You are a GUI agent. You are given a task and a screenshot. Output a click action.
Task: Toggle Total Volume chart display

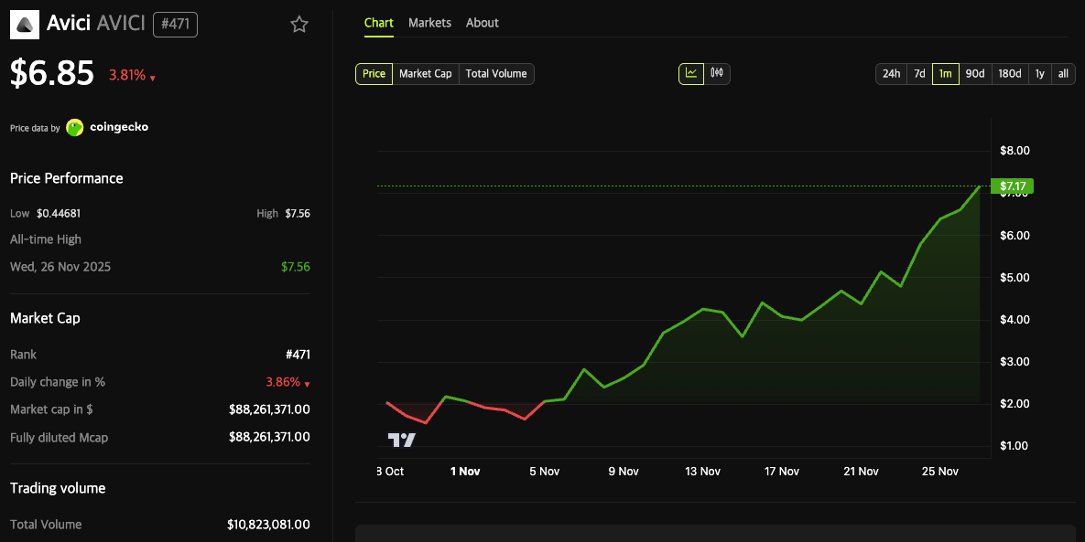495,73
